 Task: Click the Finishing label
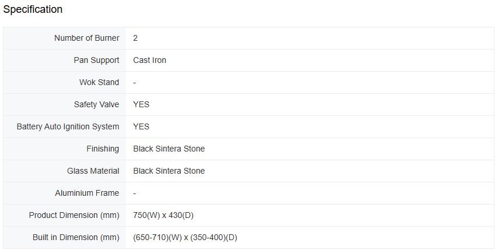point(103,149)
